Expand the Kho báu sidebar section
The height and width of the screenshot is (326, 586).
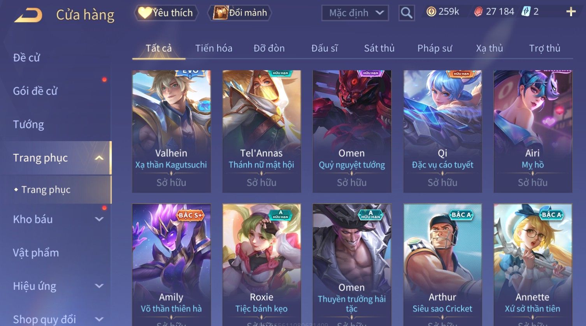click(99, 219)
